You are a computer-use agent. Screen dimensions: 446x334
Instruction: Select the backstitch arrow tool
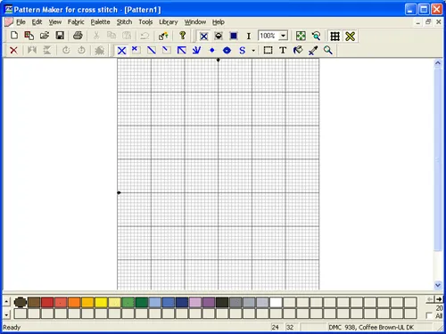click(x=182, y=50)
